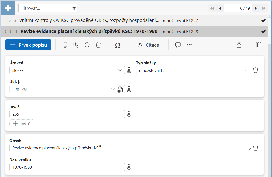Insert special character with Omega icon
The height and width of the screenshot is (177, 272).
pos(118,45)
